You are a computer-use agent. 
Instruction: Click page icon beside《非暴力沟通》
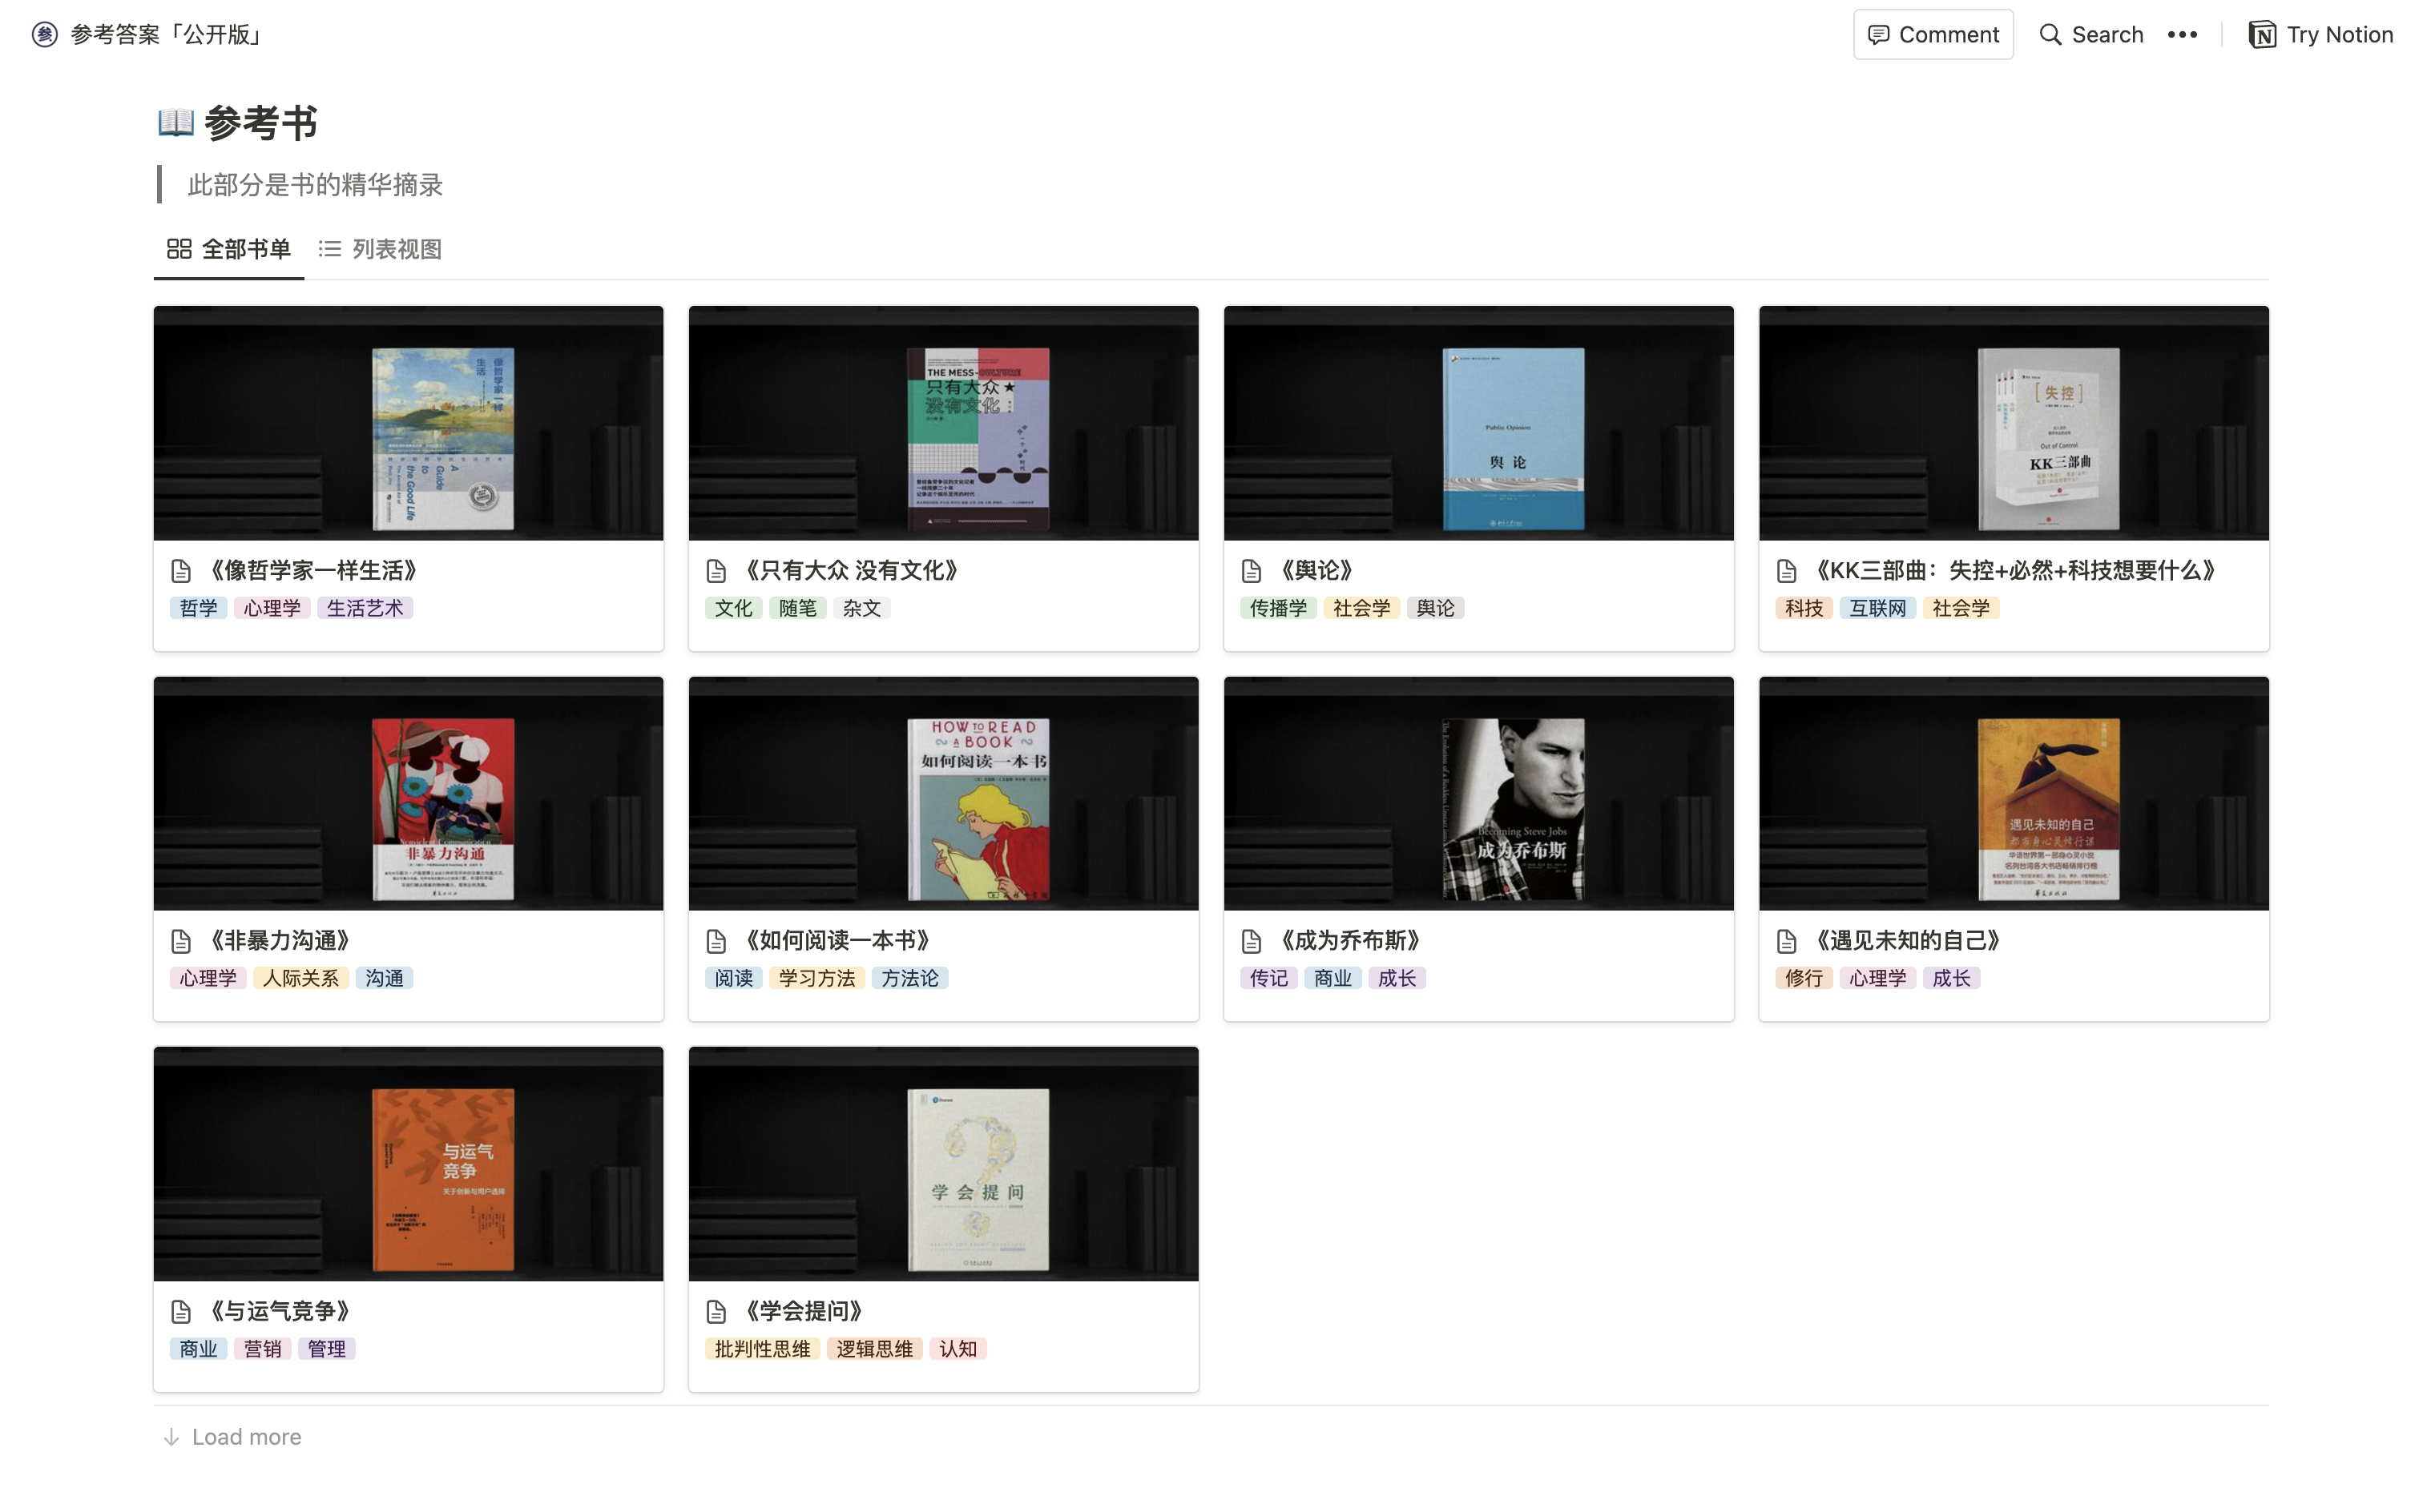tap(181, 941)
